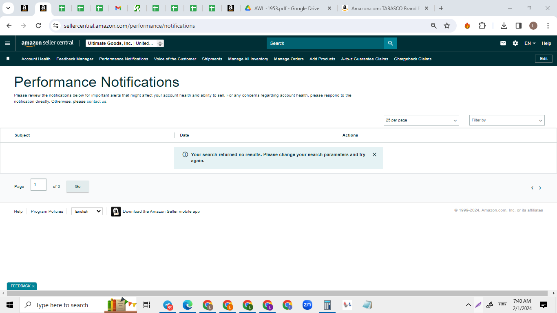Open the footer Help link
The height and width of the screenshot is (313, 557).
pos(18,211)
